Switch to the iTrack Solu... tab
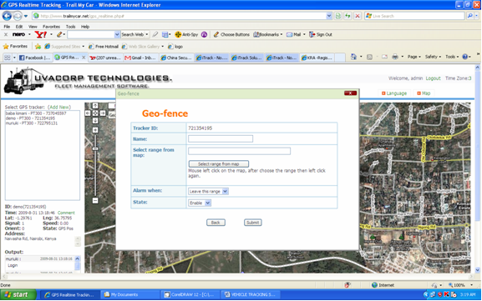 pos(246,58)
